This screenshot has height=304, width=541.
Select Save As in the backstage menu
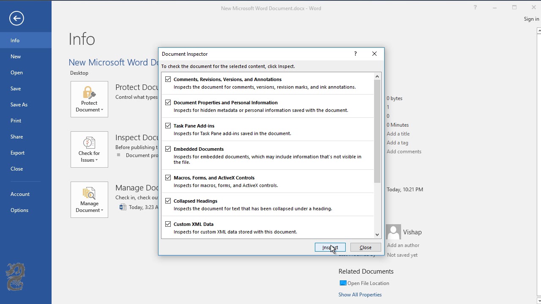pyautogui.click(x=26, y=105)
